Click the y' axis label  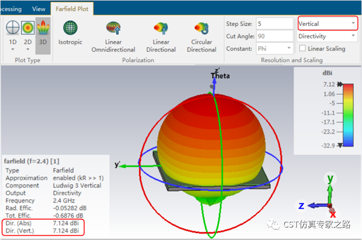pos(117,165)
